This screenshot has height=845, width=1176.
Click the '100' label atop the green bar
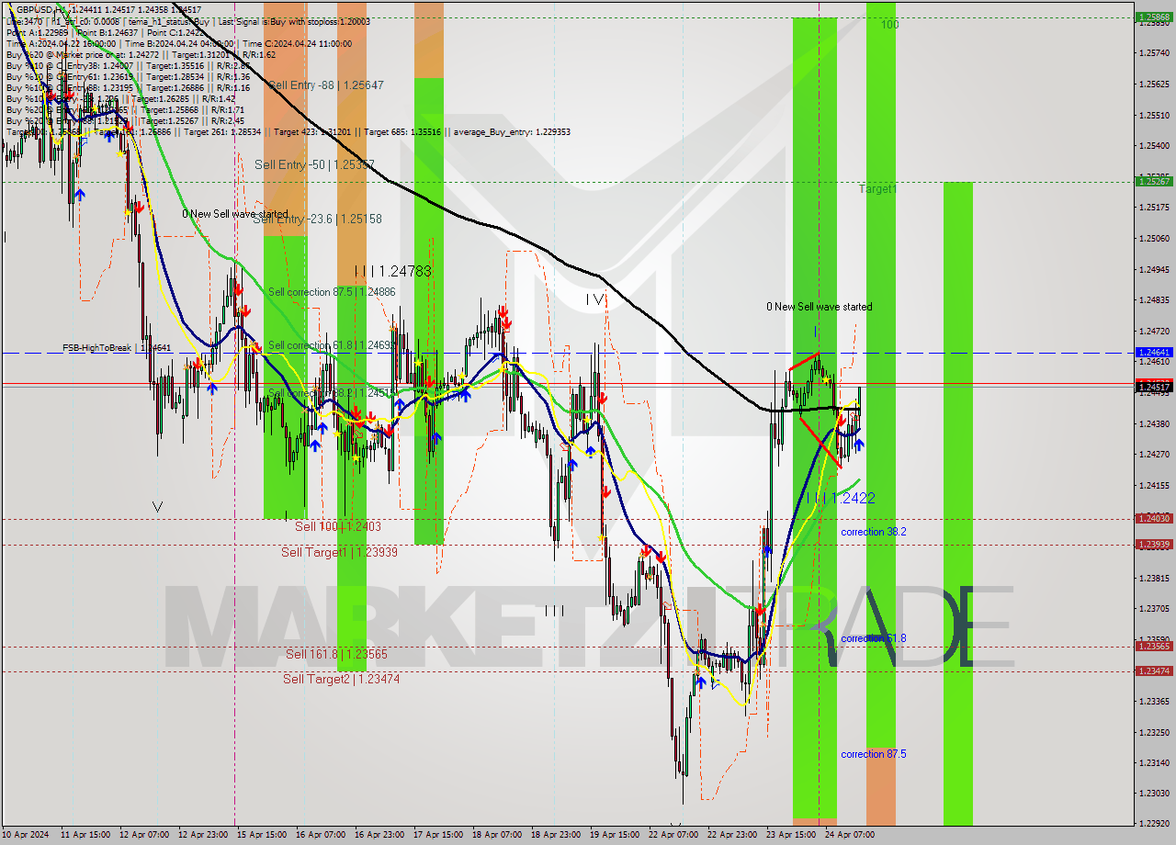pos(889,25)
